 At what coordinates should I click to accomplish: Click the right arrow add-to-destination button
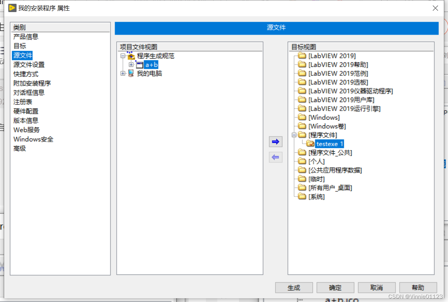click(276, 142)
